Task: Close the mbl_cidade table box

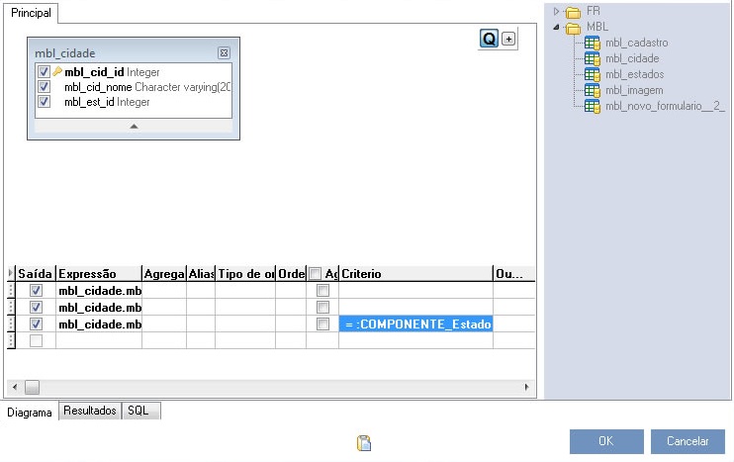Action: pyautogui.click(x=224, y=52)
